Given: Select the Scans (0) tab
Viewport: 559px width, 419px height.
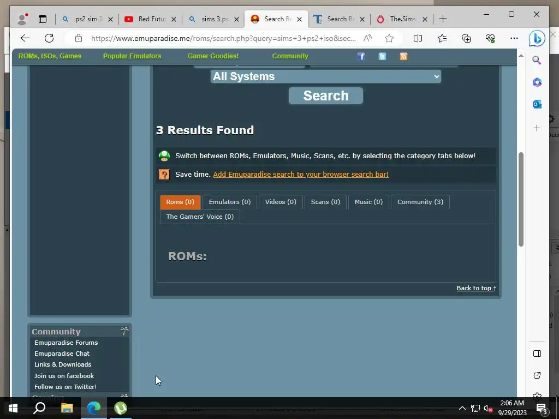Looking at the screenshot, I should [325, 202].
